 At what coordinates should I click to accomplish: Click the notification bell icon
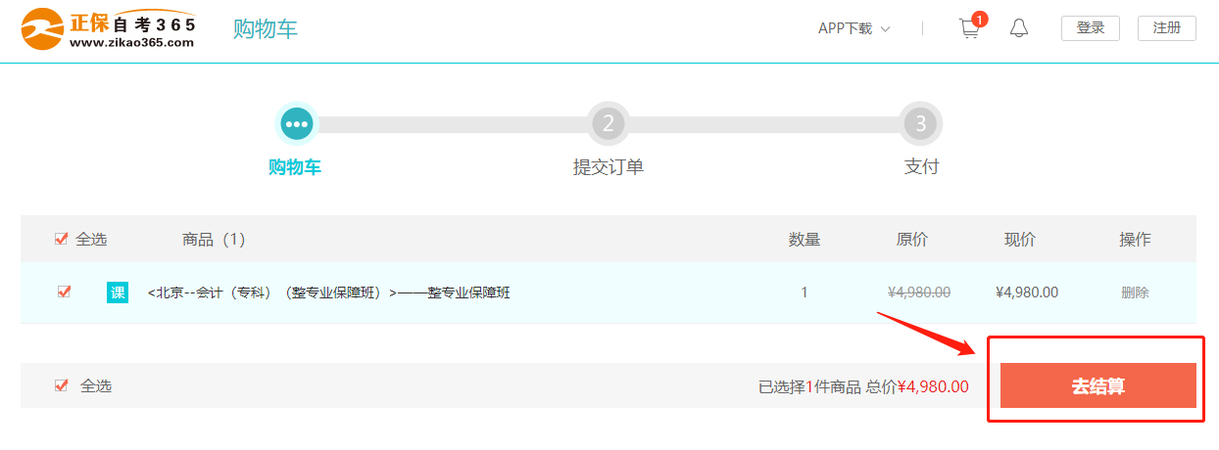(1019, 28)
